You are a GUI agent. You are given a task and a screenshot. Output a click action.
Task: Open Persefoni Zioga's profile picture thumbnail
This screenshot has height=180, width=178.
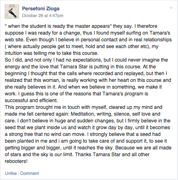12,12
